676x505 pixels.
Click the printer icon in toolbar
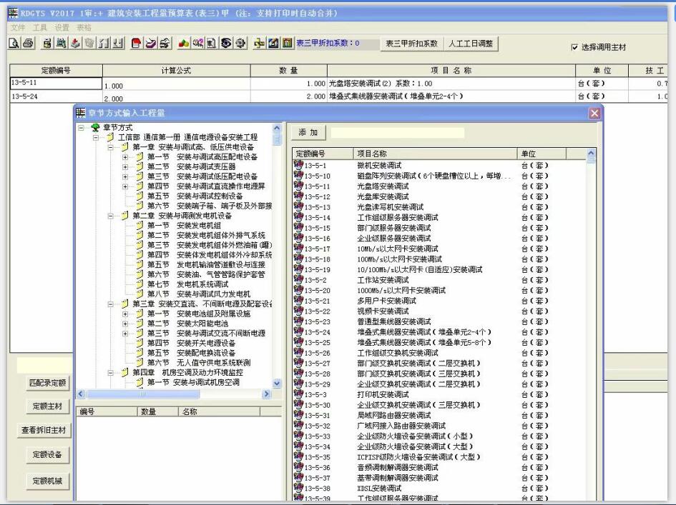[x=26, y=44]
